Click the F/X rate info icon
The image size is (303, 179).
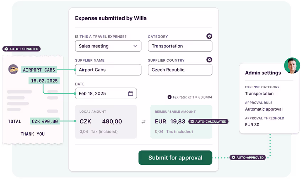[169, 97]
